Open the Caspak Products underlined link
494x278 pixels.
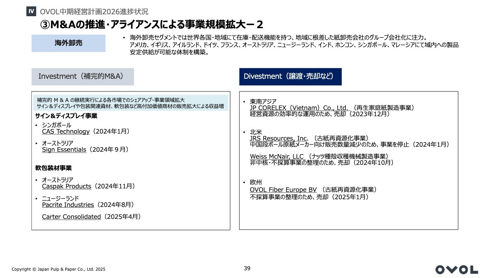click(x=66, y=186)
